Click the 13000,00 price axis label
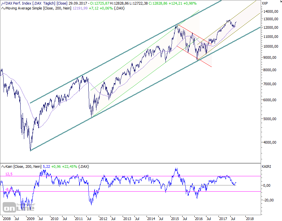This screenshot has width=282, height=221. 271,19
